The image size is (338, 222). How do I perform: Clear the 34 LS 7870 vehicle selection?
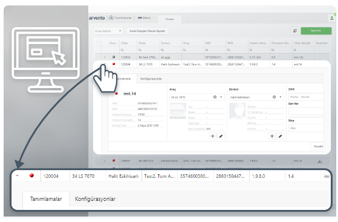coord(215,97)
